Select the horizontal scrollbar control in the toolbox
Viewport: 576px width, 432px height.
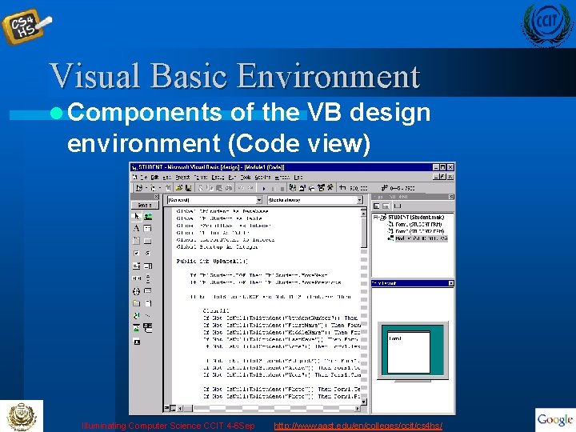point(136,278)
